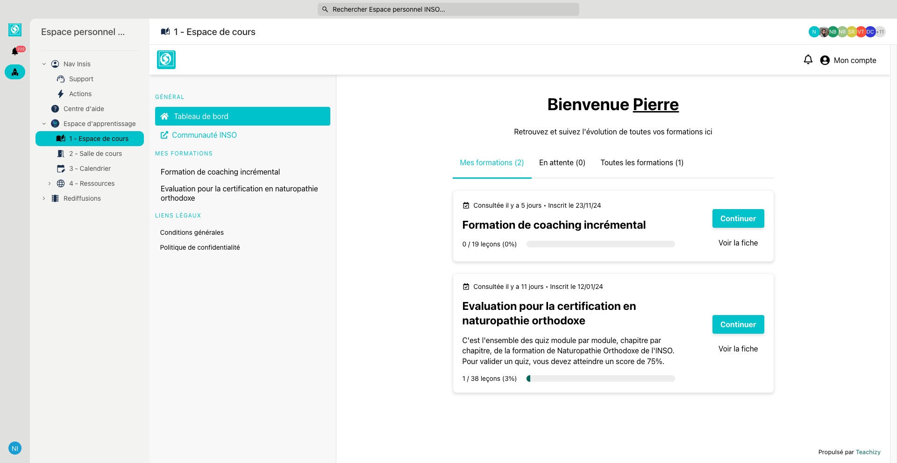The width and height of the screenshot is (897, 463).
Task: Continue the naturopathie orthodoxe evaluation
Action: tap(738, 324)
